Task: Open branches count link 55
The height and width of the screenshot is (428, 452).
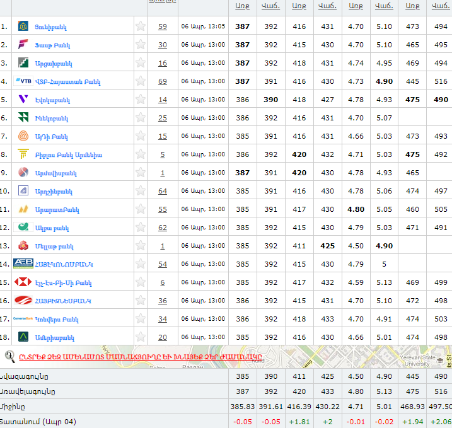Action: click(163, 209)
